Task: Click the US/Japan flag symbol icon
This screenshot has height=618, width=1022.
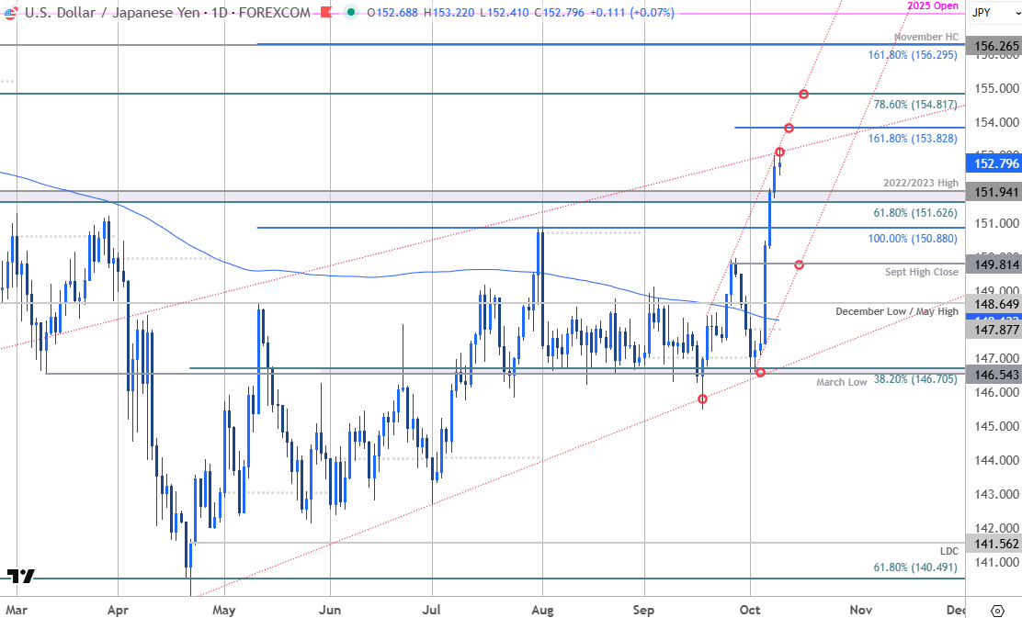Action: [12, 13]
